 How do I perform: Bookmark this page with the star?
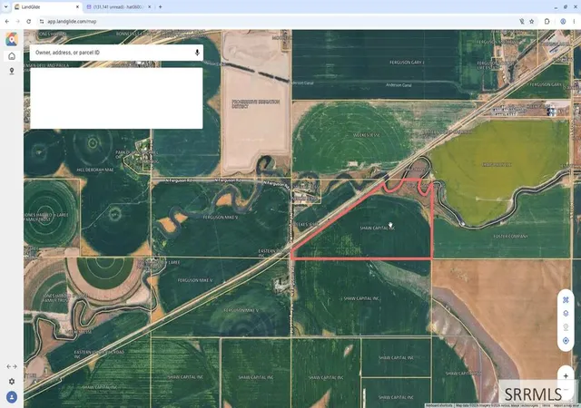(532, 22)
